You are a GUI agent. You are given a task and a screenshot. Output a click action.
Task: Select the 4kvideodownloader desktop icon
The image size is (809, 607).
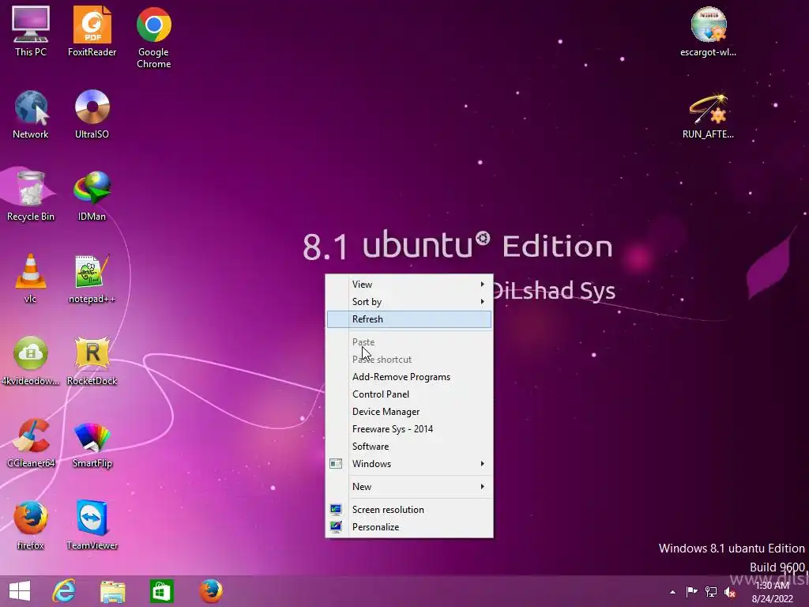click(x=31, y=360)
